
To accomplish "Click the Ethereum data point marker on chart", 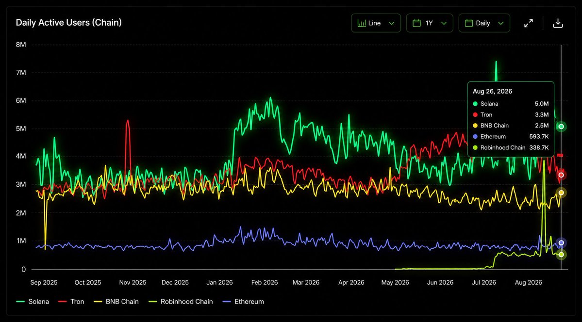I will click(561, 242).
